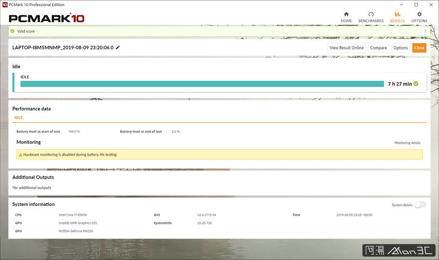Open Monitoring details link
Viewport: 439px width, 260px height.
pos(407,143)
